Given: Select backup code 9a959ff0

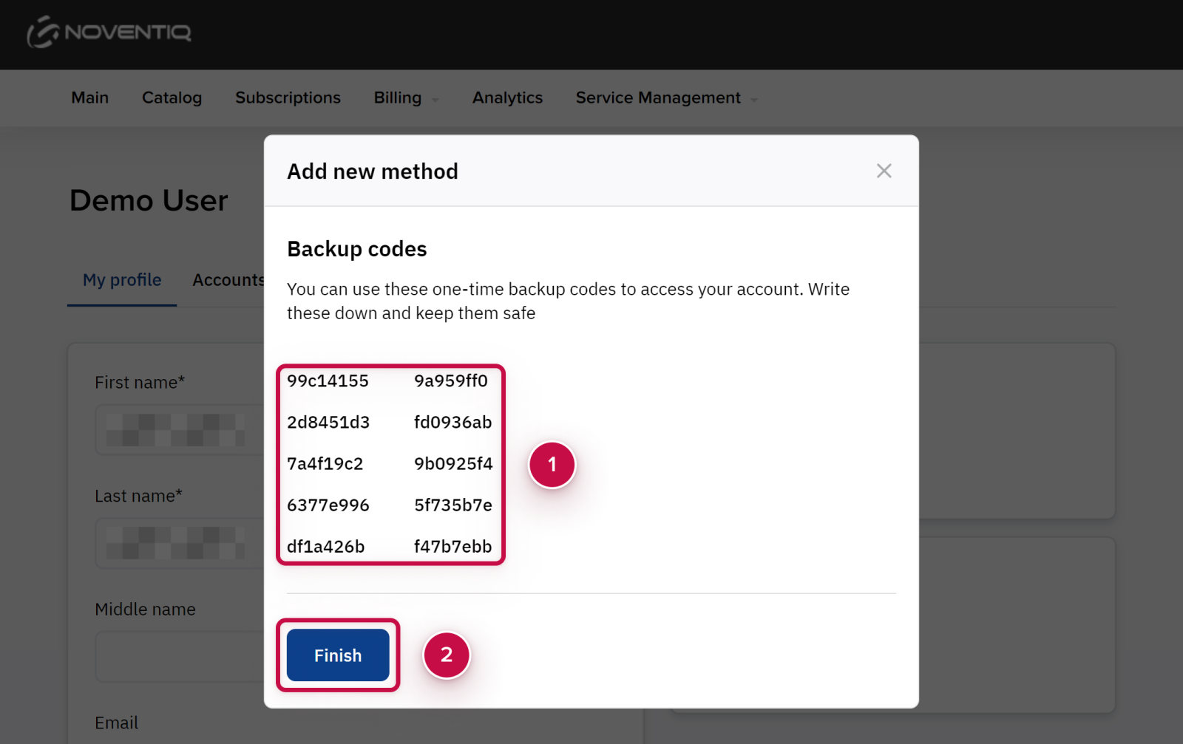Looking at the screenshot, I should click(x=451, y=381).
